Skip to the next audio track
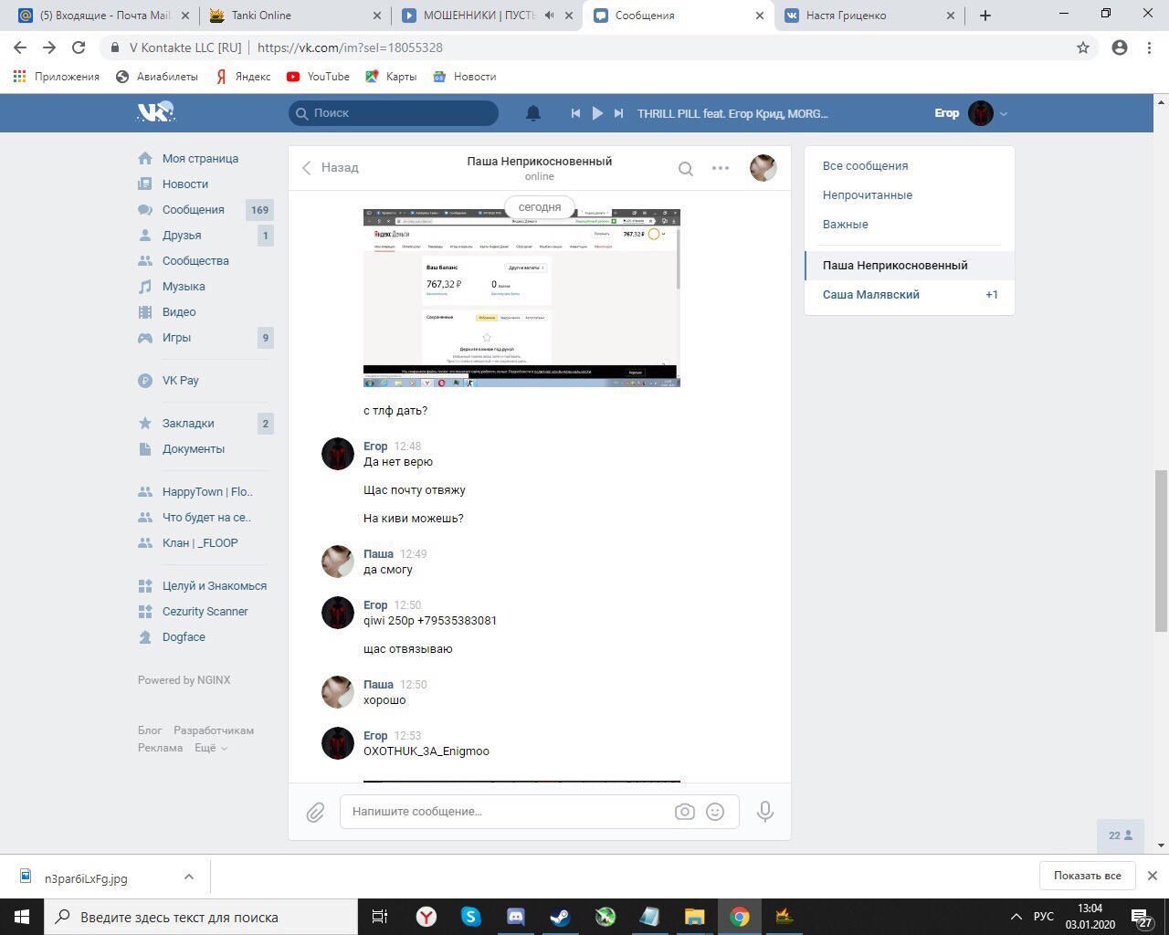The image size is (1169, 935). (618, 113)
